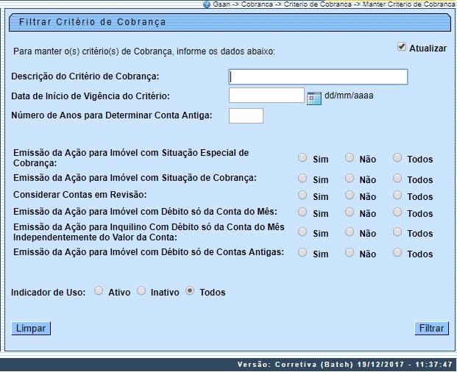Viewport: 457px width, 372px height.
Task: Select Sim for Considerar Contas em Revisão
Action: (302, 195)
